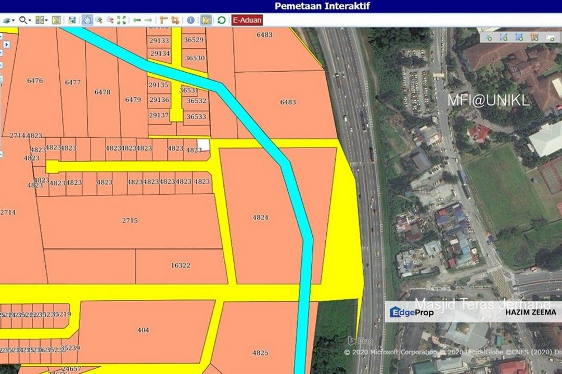Click lot 6479 parcel label
The height and width of the screenshot is (374, 562).
point(133,100)
